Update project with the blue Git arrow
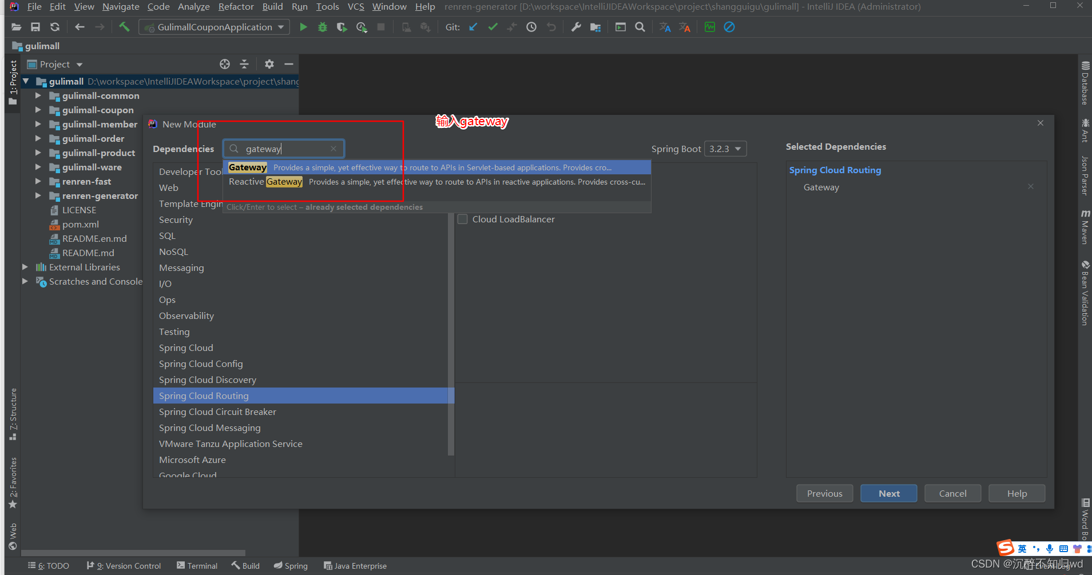 tap(473, 27)
